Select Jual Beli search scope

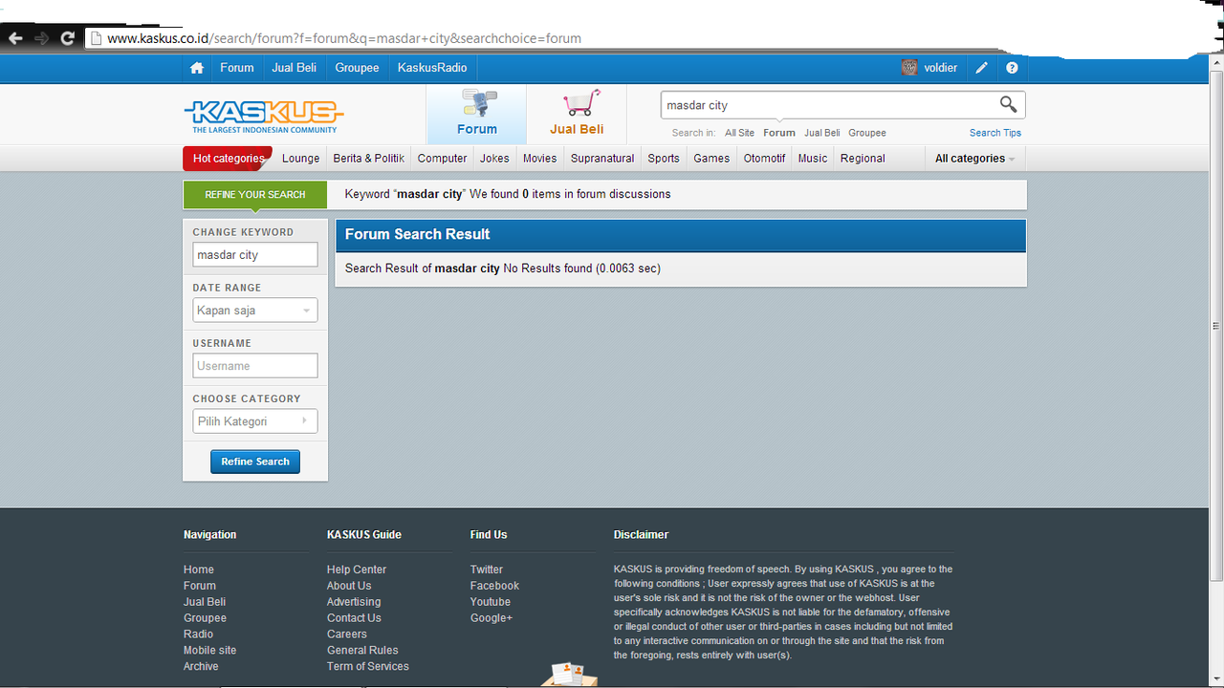(x=822, y=133)
